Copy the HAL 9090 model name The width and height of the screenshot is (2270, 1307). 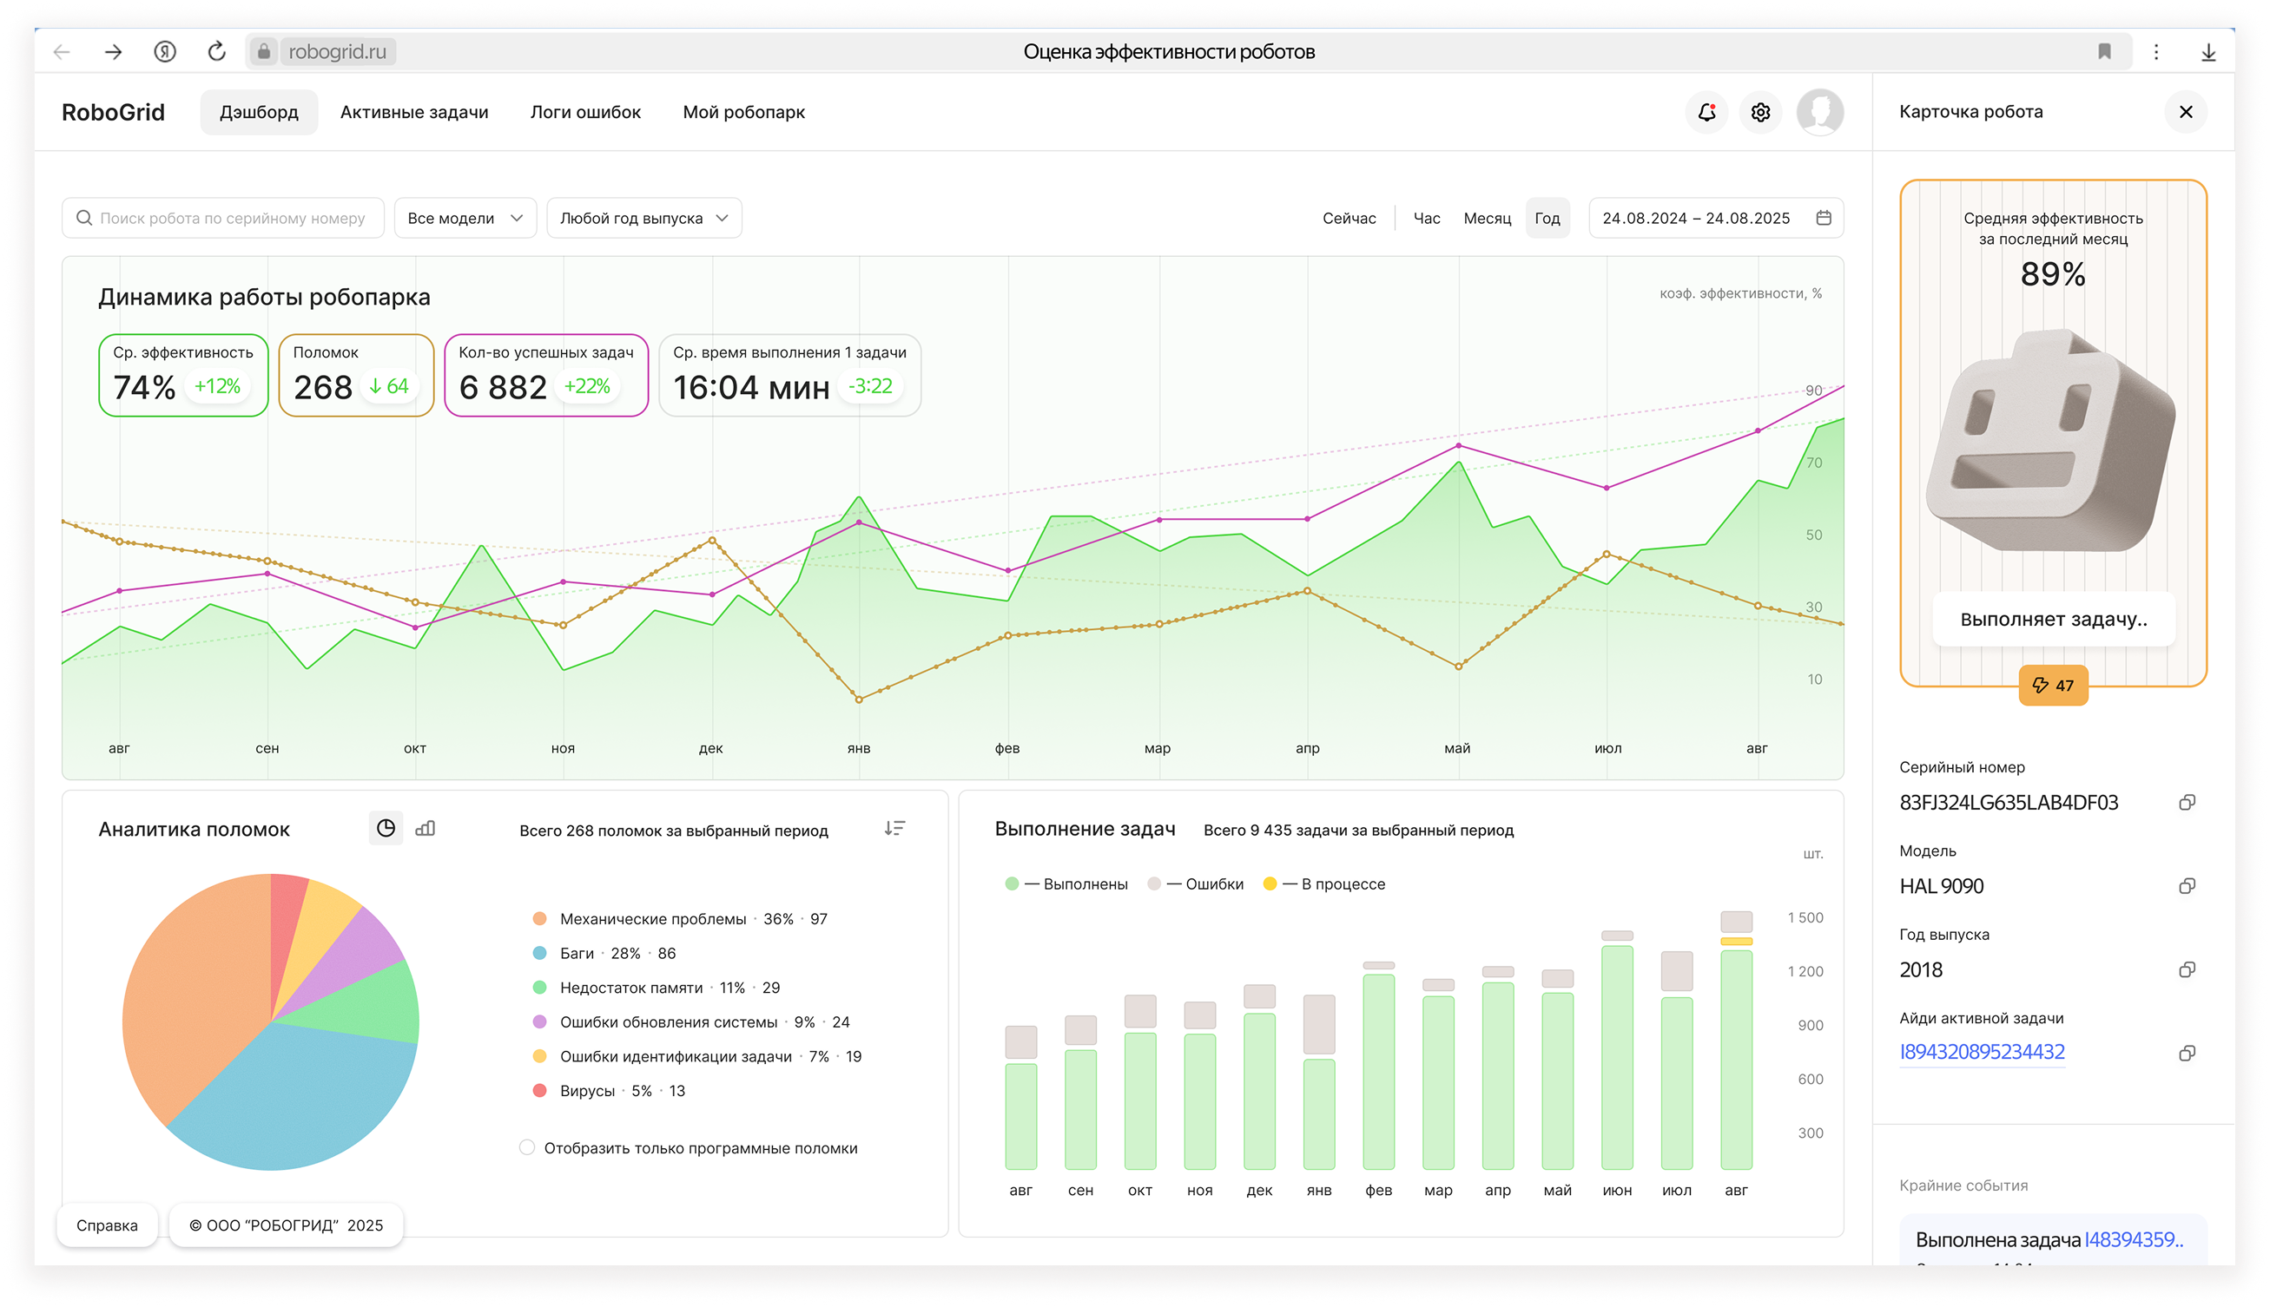point(2187,886)
